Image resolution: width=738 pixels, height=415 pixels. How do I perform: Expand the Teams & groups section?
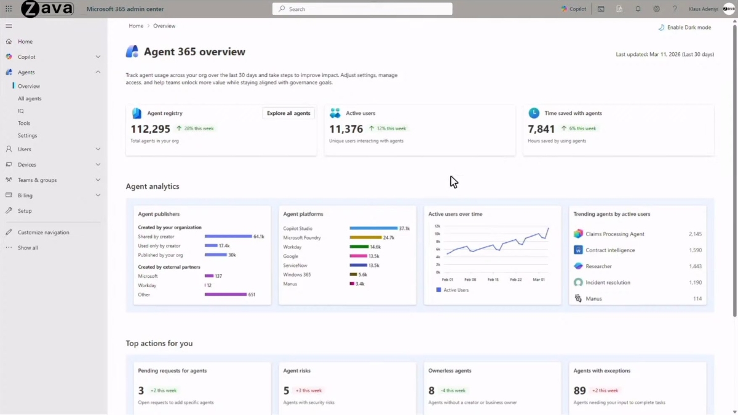[x=98, y=180]
